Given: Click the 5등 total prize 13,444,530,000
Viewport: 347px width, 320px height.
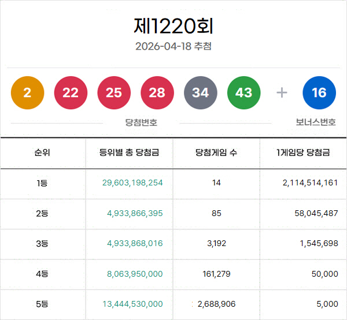Looking at the screenshot, I should pos(132,304).
